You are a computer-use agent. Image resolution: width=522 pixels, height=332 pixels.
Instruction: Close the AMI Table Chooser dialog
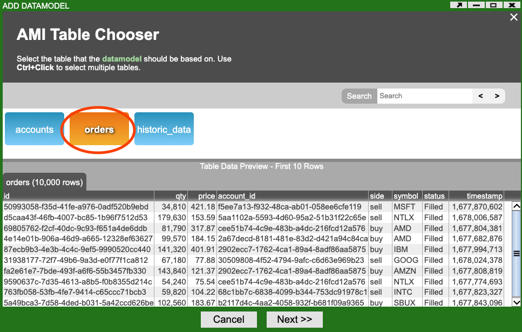tap(514, 18)
